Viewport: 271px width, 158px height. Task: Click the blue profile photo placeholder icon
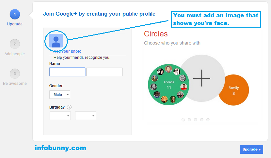click(56, 41)
